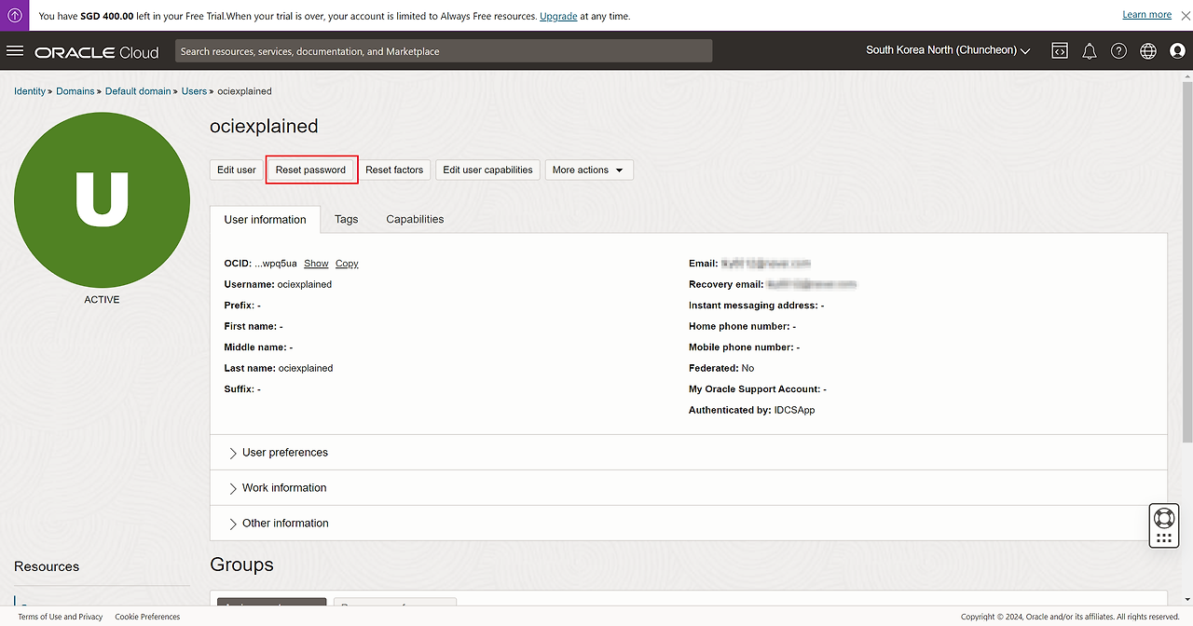The width and height of the screenshot is (1193, 626).
Task: Open the notifications bell
Action: pos(1089,51)
